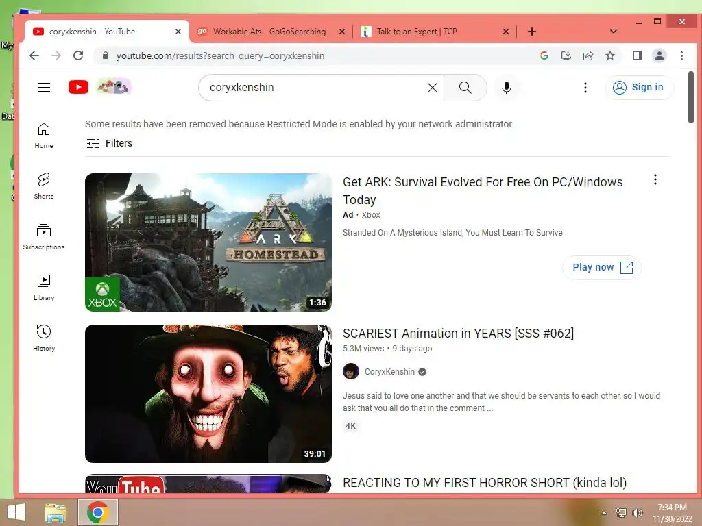Click the magnifier search button
Screen dimensions: 702x526
click(465, 88)
